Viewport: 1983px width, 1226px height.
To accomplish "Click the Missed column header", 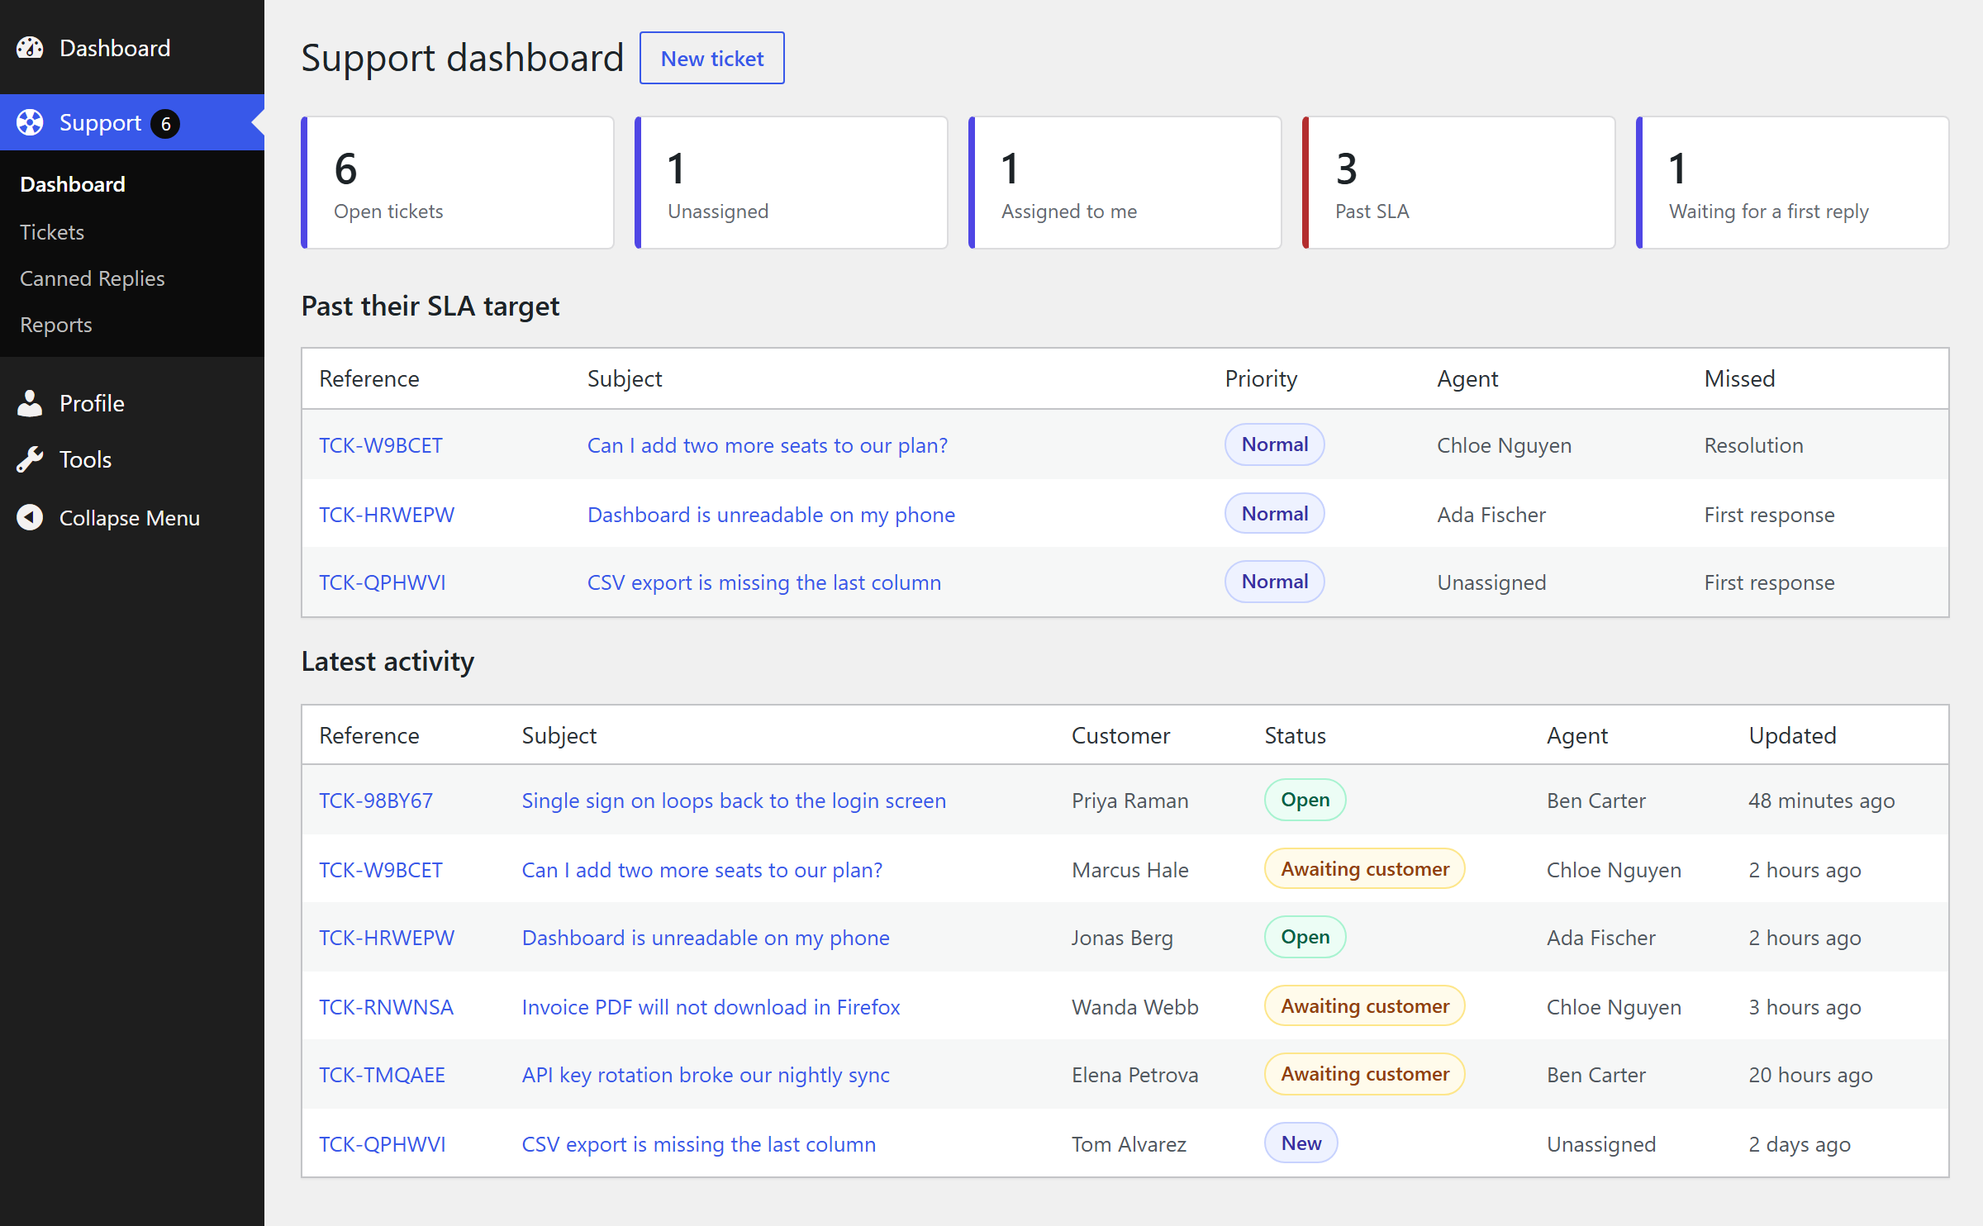I will point(1739,378).
